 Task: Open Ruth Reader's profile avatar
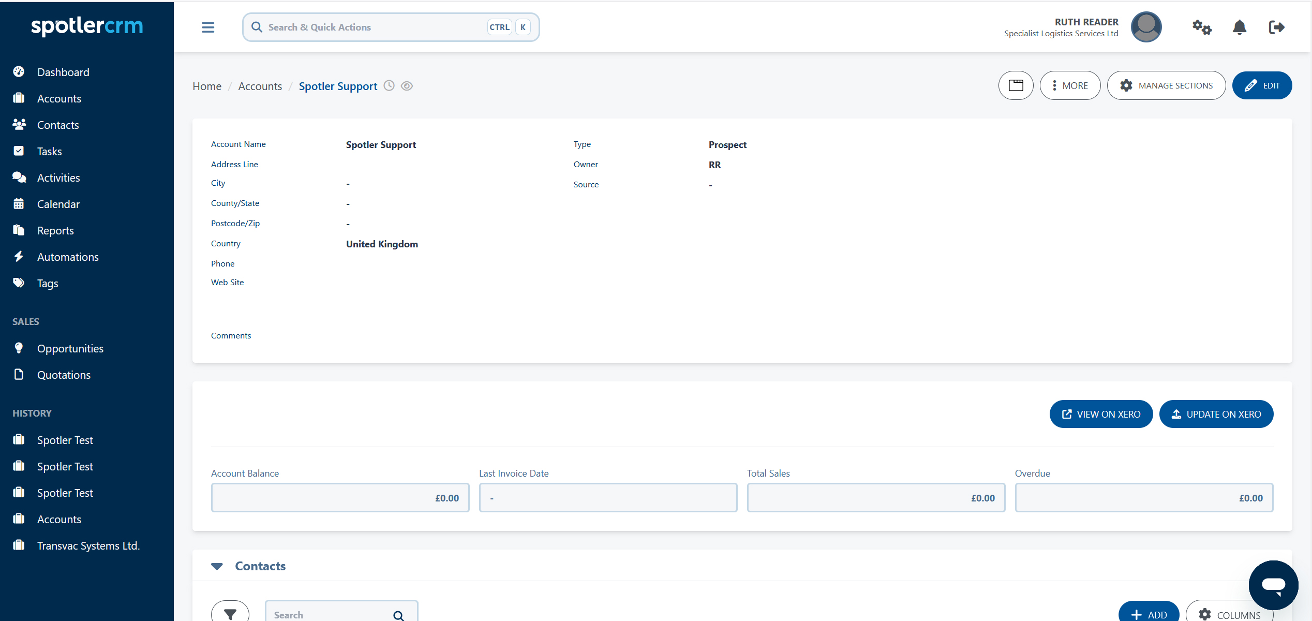pyautogui.click(x=1146, y=27)
